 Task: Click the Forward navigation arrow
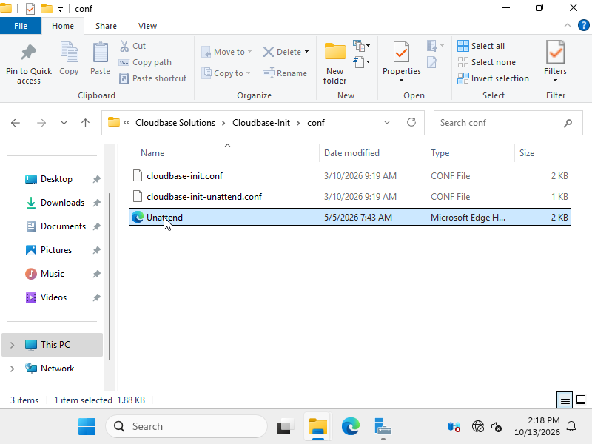[41, 123]
